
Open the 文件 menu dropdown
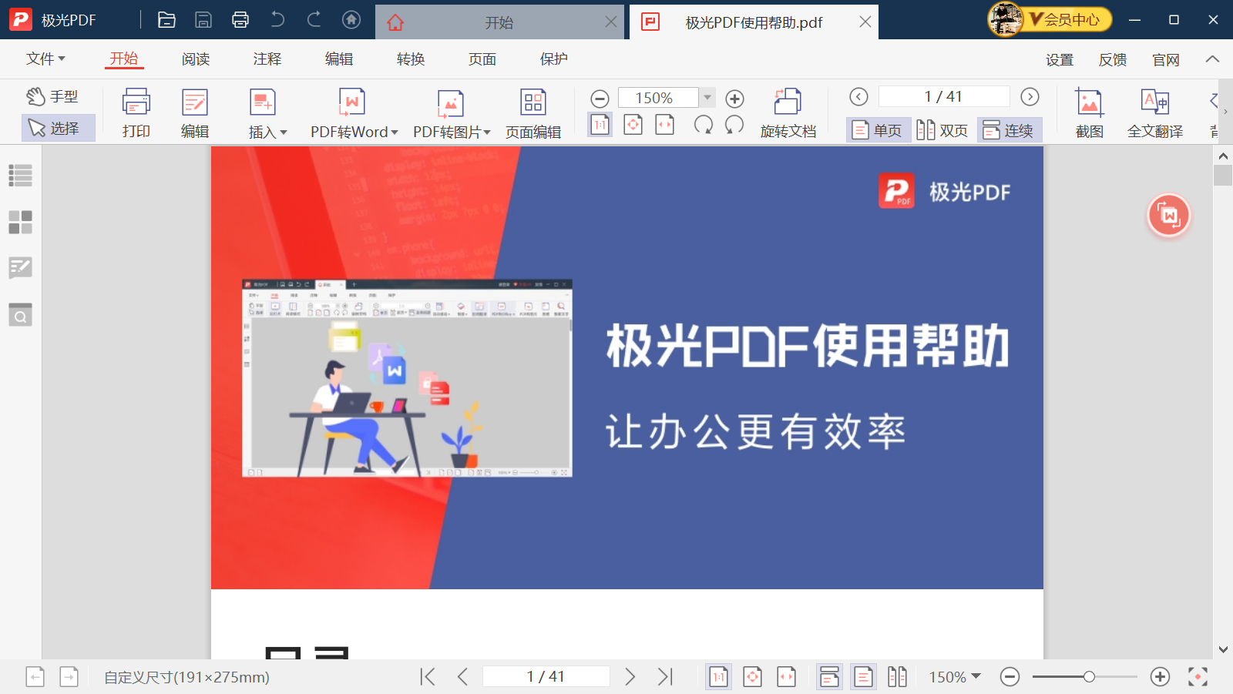(45, 59)
